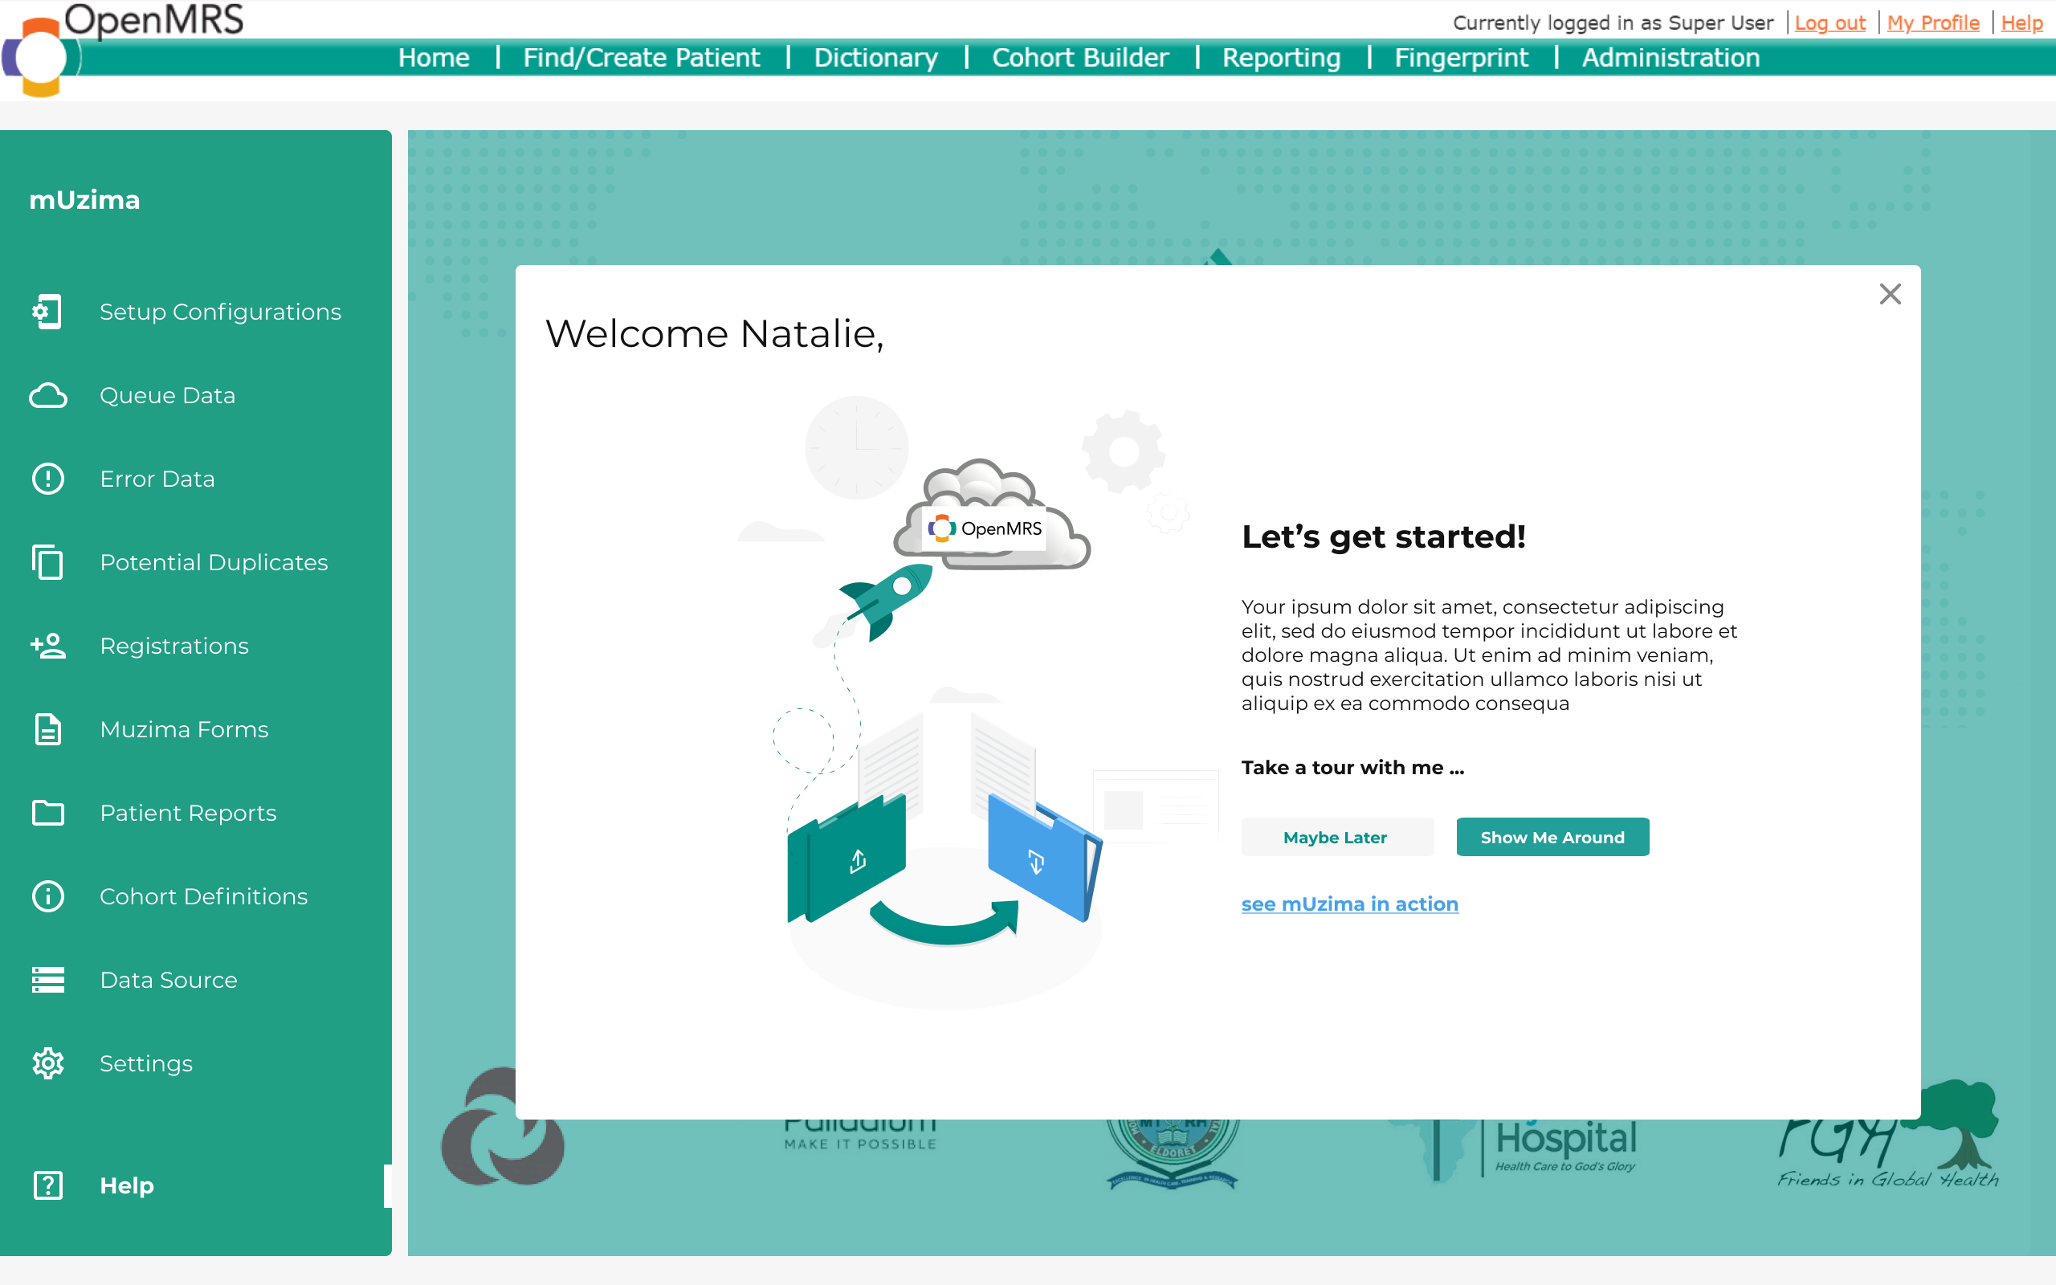Open Queue Data section
The image size is (2056, 1285).
click(195, 395)
